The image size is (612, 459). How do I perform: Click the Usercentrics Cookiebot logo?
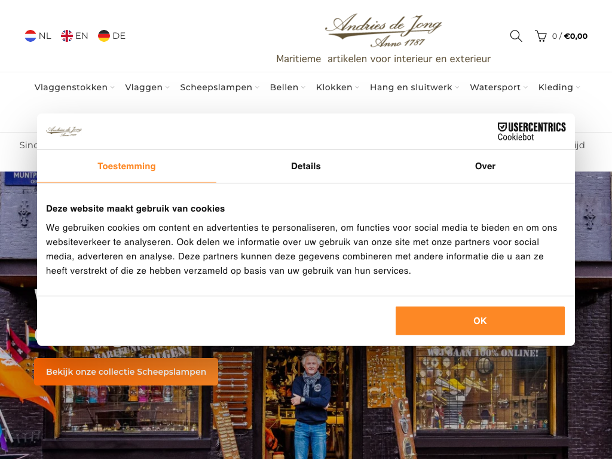[x=531, y=131]
